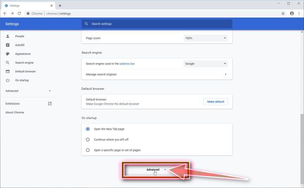Screen dimensions: 304x188
Task: Maximize the Chrome window
Action: [x=288, y=3]
